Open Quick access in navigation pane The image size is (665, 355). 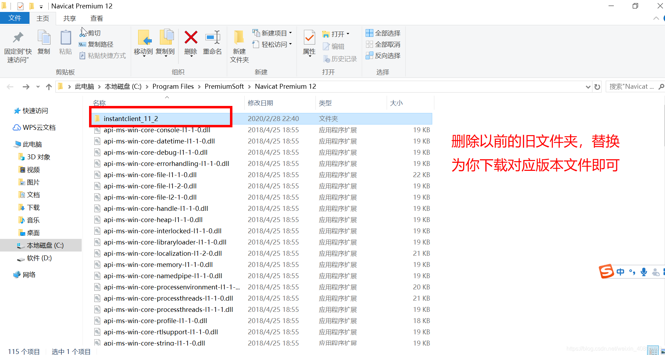pyautogui.click(x=31, y=111)
